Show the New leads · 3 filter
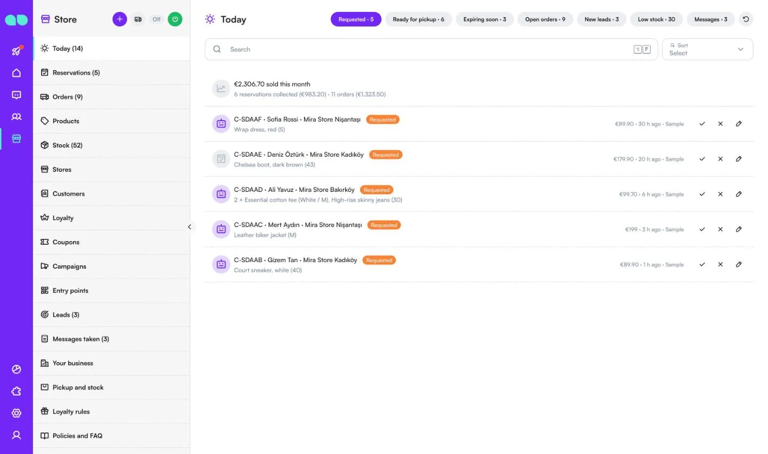Image resolution: width=768 pixels, height=454 pixels. [602, 19]
